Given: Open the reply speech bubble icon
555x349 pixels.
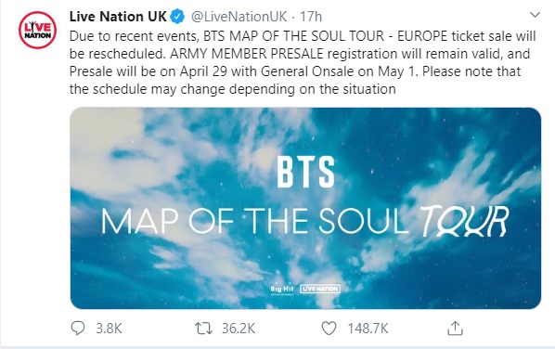Looking at the screenshot, I should [x=78, y=329].
